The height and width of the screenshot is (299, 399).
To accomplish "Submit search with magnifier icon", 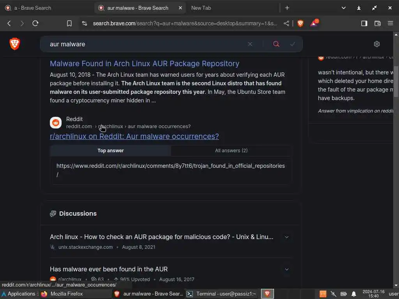I will point(276,44).
